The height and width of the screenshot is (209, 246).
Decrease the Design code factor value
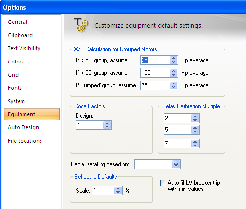click(x=107, y=127)
